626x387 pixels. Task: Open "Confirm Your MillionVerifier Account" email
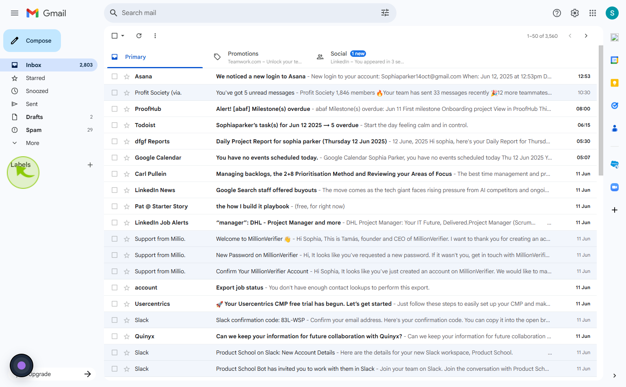(x=350, y=271)
